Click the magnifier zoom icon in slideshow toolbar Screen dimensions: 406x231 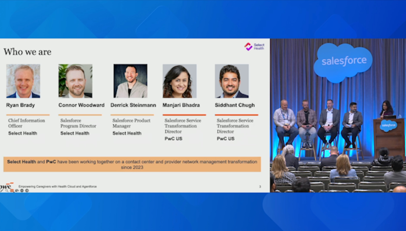7,190
